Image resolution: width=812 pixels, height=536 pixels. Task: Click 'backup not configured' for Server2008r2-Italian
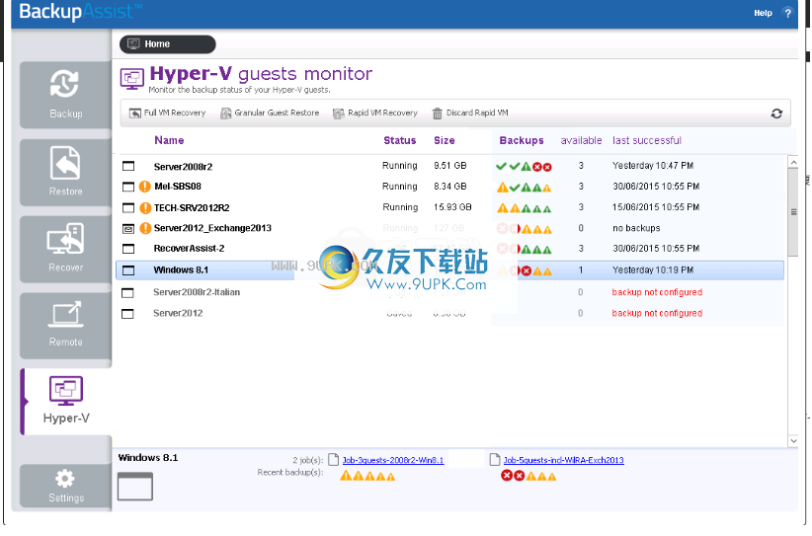(657, 292)
